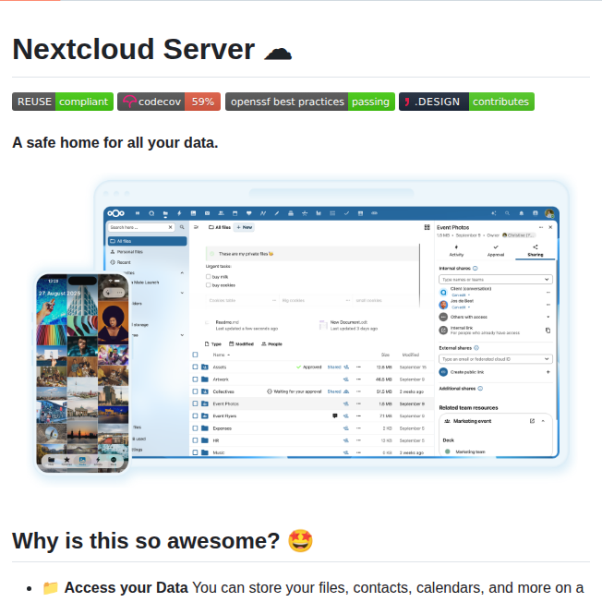Screen dimensions: 602x602
Task: Open the REUSE compliant badge
Action: tap(63, 102)
